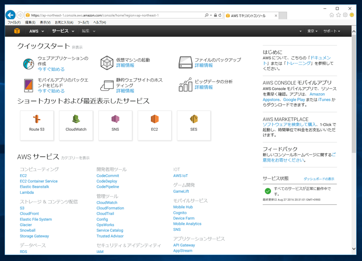Viewport: 362px width, 261px height.
Task: Open the Mobile Hub service link
Action: tap(183, 207)
